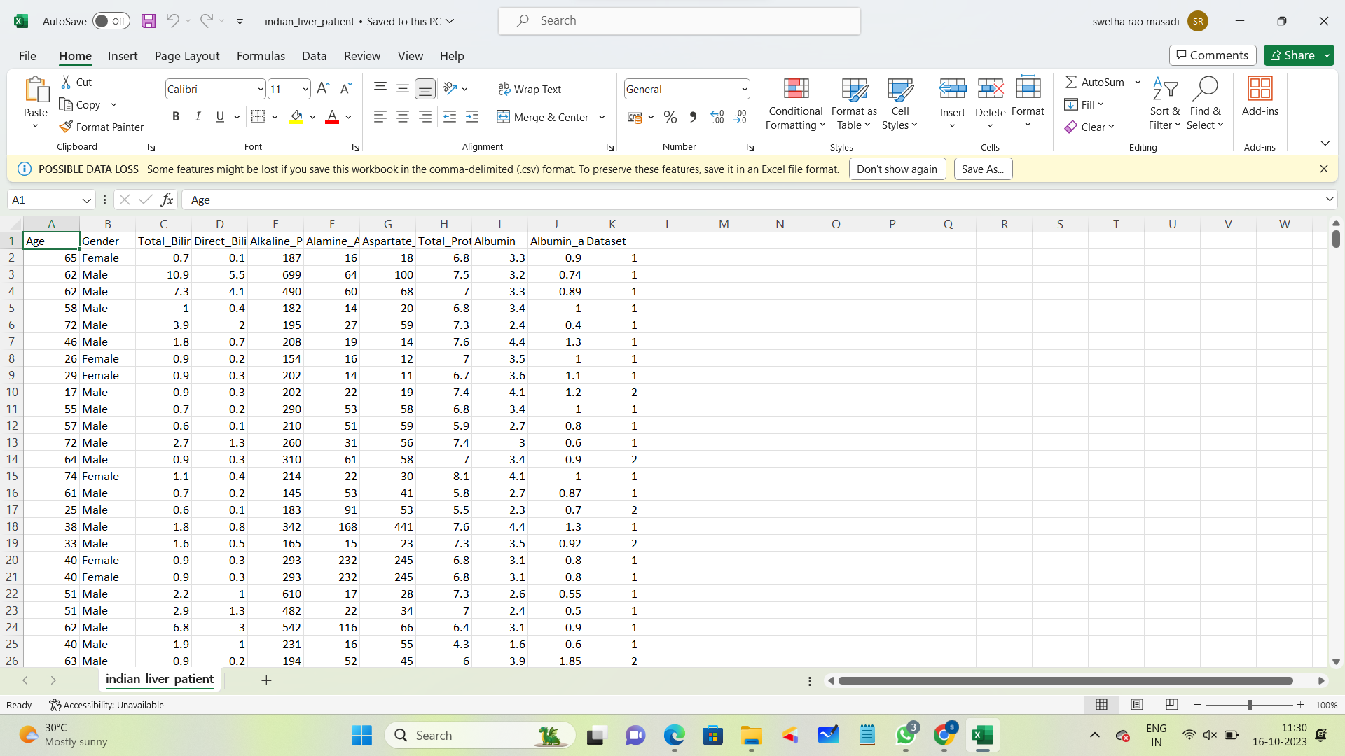Click the Don't show again button

tap(897, 169)
